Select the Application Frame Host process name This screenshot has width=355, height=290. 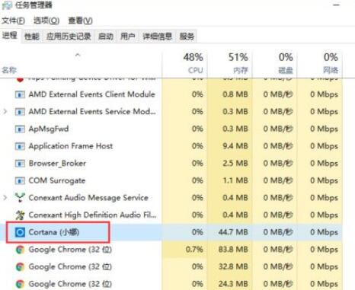tap(71, 146)
